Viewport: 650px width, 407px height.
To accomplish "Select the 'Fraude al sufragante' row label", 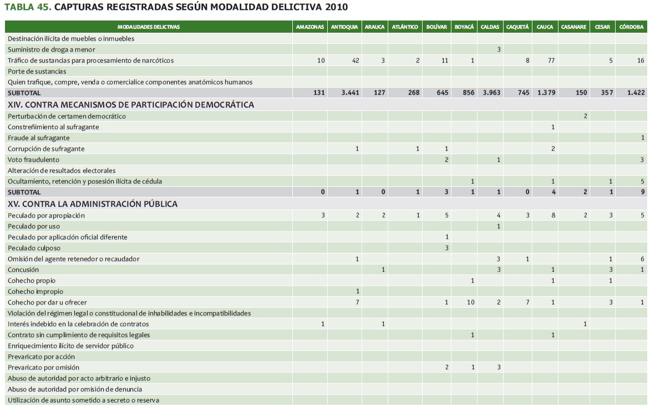I will 38,138.
